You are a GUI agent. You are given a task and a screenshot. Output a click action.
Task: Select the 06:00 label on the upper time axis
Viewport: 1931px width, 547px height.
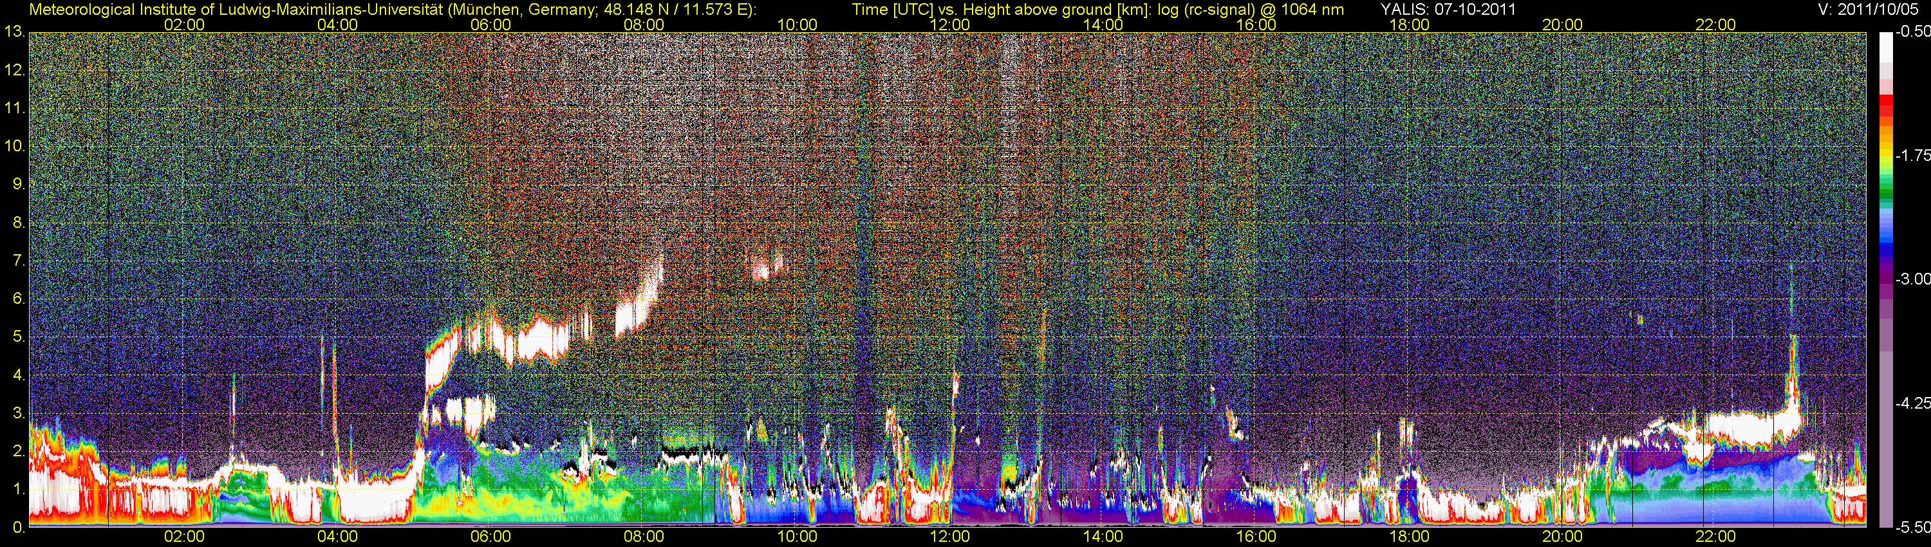tap(490, 24)
